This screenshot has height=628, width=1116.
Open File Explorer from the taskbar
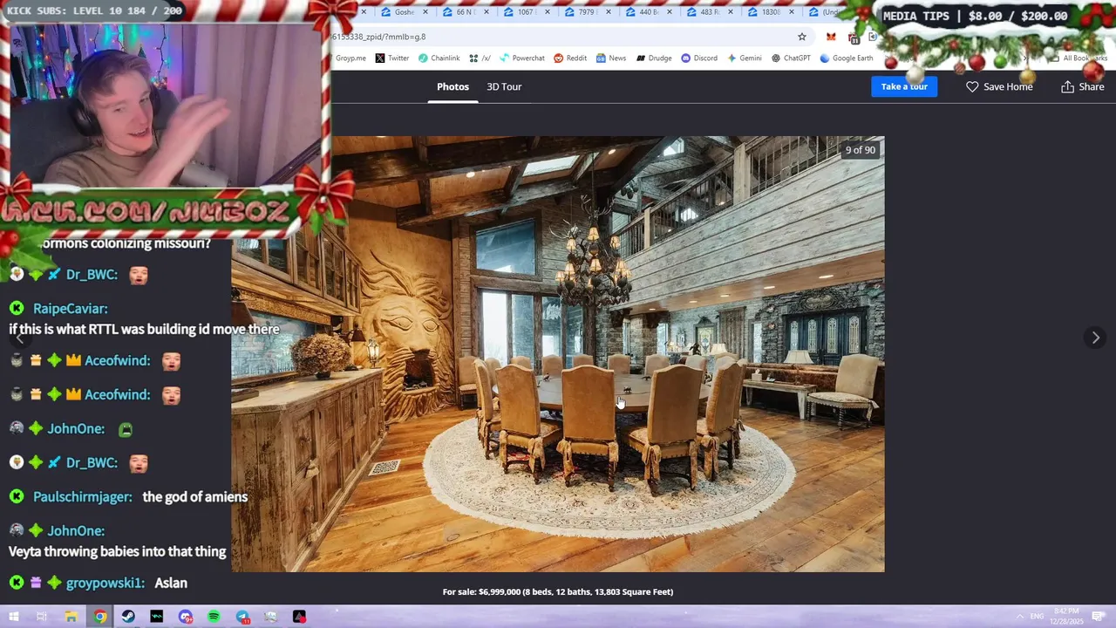tap(71, 617)
